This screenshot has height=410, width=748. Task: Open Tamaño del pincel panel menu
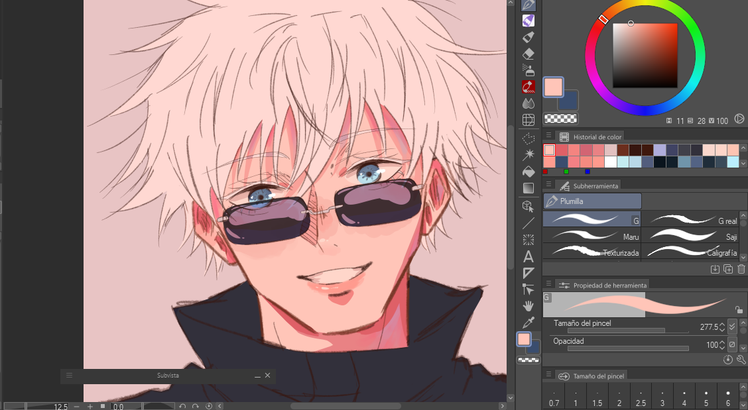point(548,374)
